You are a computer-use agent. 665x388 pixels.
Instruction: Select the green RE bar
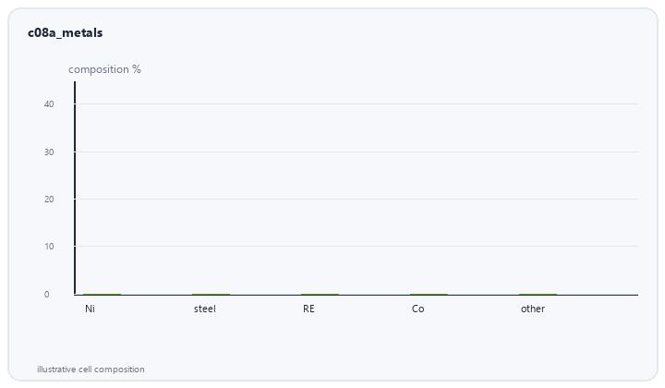coord(320,294)
